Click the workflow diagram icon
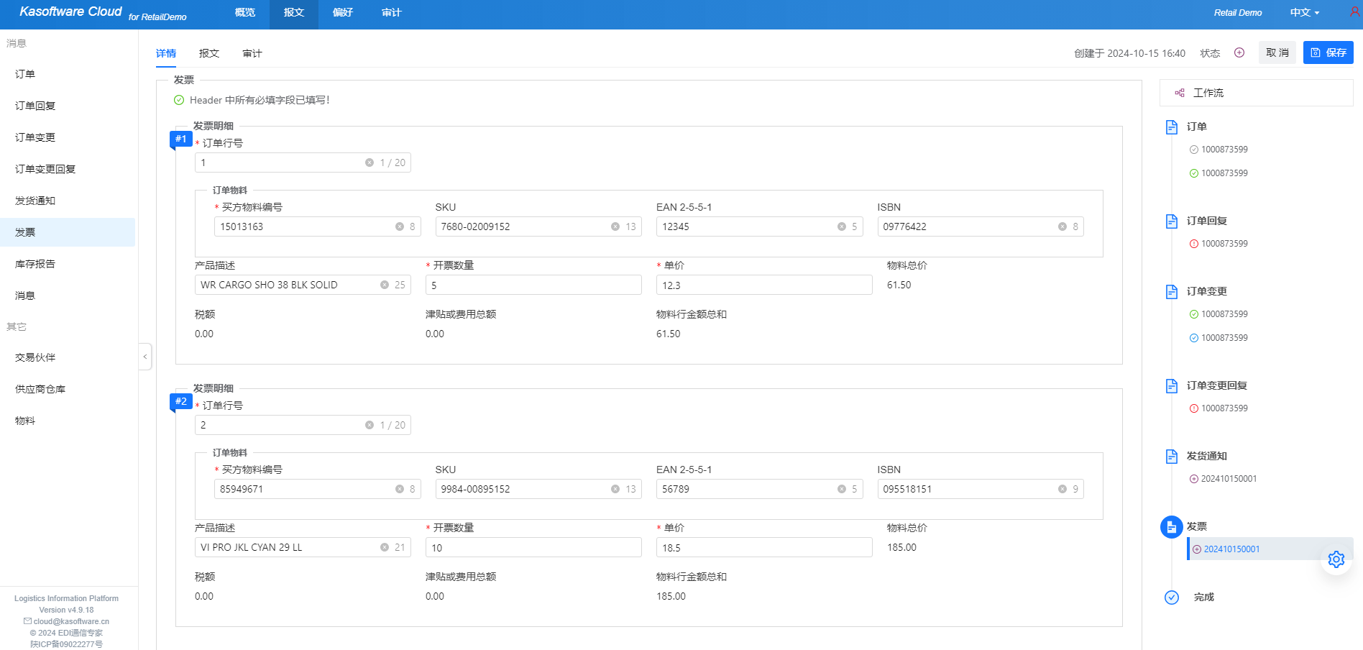The width and height of the screenshot is (1363, 650). tap(1180, 93)
